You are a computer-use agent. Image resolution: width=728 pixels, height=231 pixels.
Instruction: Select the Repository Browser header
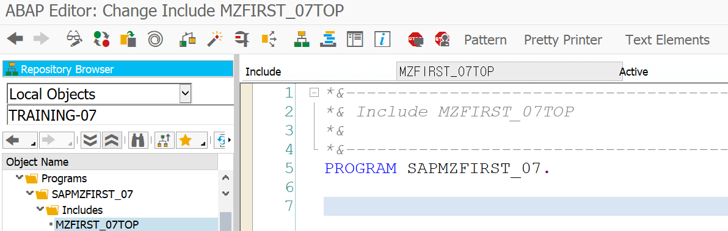(117, 69)
